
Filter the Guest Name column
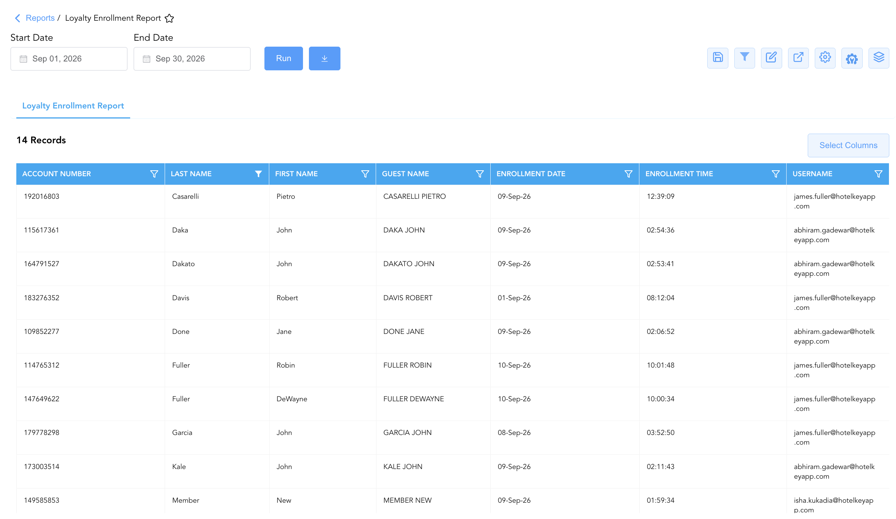pos(480,174)
